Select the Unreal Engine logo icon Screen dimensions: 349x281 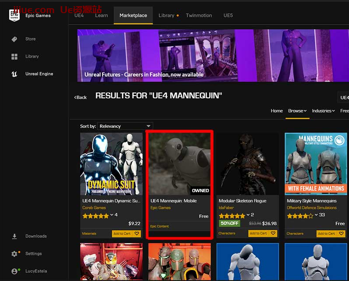14,74
